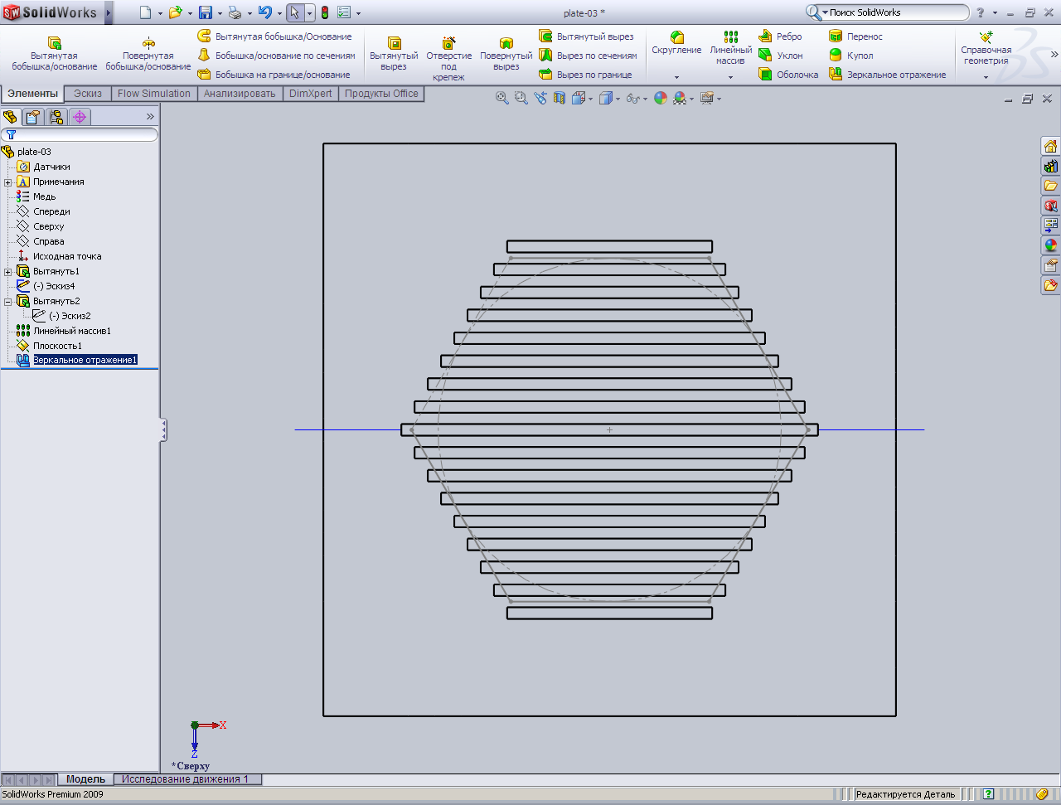Choose the Вырез по границе tool
Screen dimensions: 1061x805
tap(585, 75)
